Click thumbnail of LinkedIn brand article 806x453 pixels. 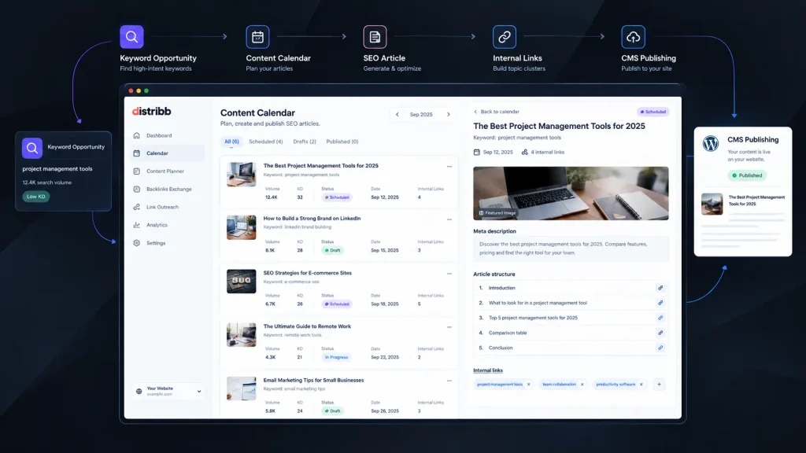[241, 227]
